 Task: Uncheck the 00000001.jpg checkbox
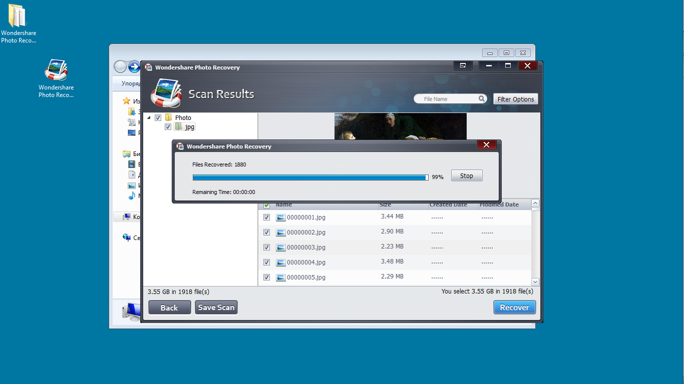(266, 217)
